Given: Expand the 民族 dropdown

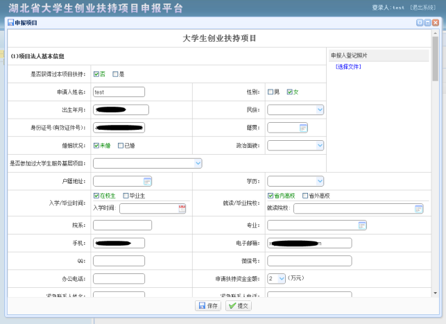Looking at the screenshot, I should point(320,110).
